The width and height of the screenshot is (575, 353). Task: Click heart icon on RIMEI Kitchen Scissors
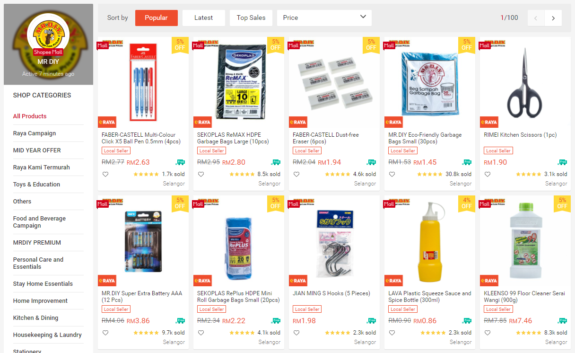(x=488, y=174)
